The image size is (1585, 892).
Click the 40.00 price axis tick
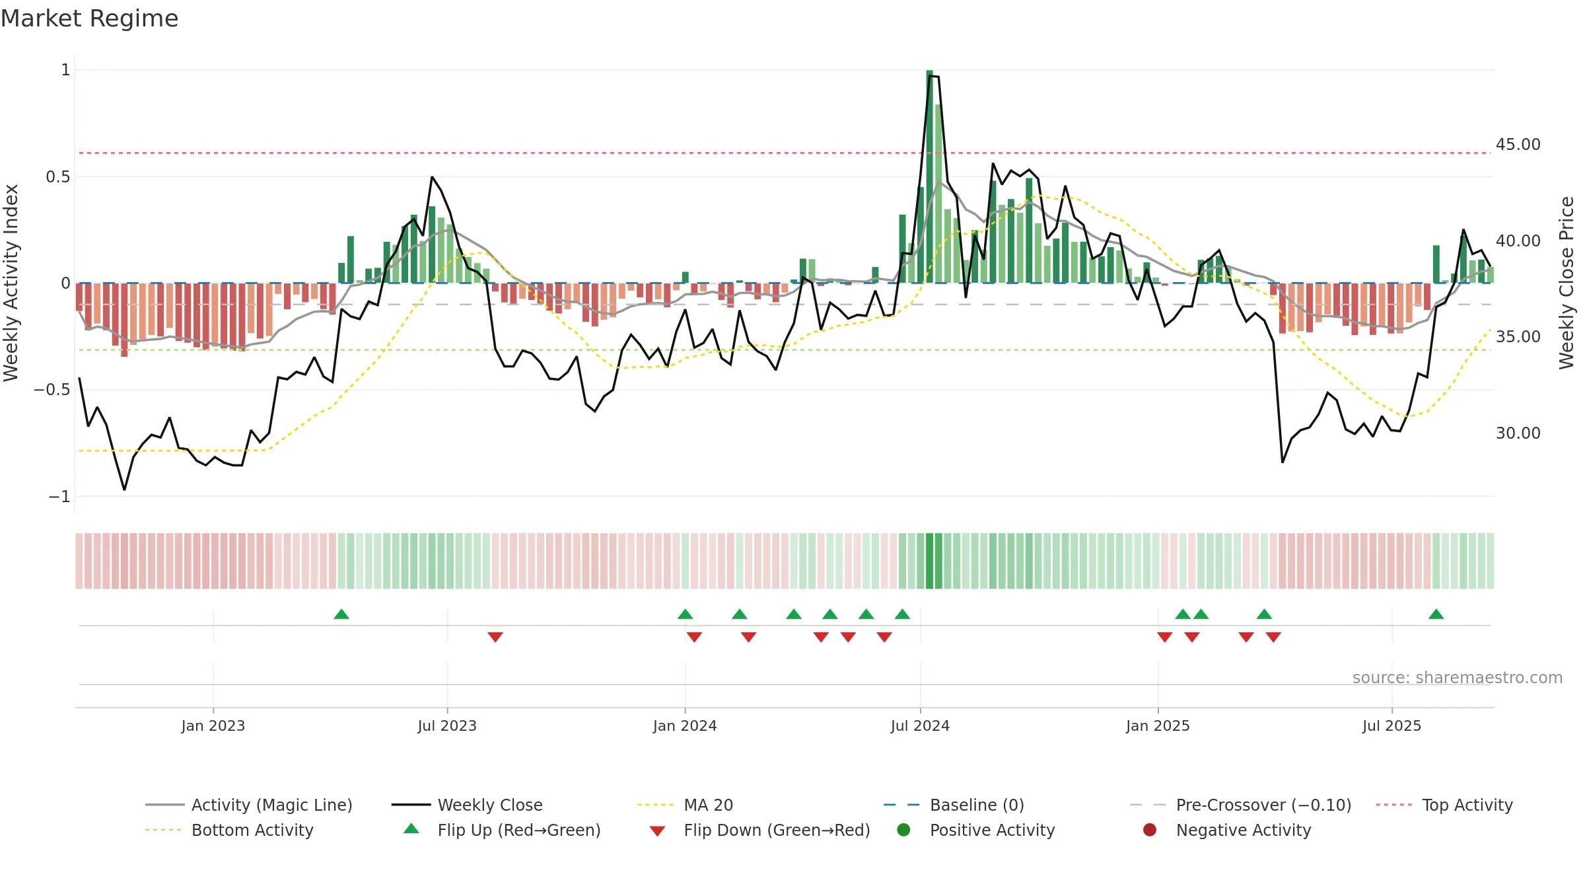[x=1518, y=241]
